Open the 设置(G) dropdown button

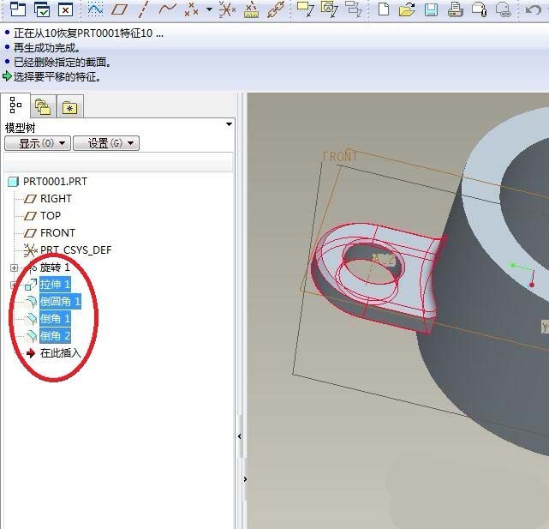click(106, 143)
